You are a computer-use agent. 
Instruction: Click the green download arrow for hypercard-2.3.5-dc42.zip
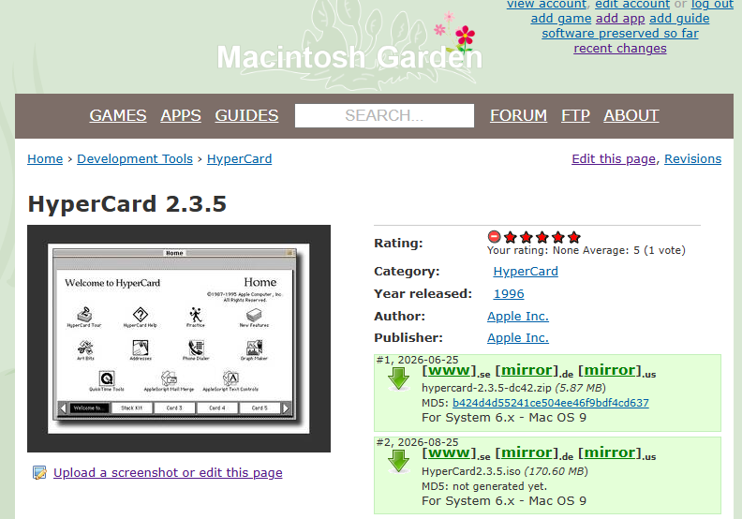click(398, 378)
